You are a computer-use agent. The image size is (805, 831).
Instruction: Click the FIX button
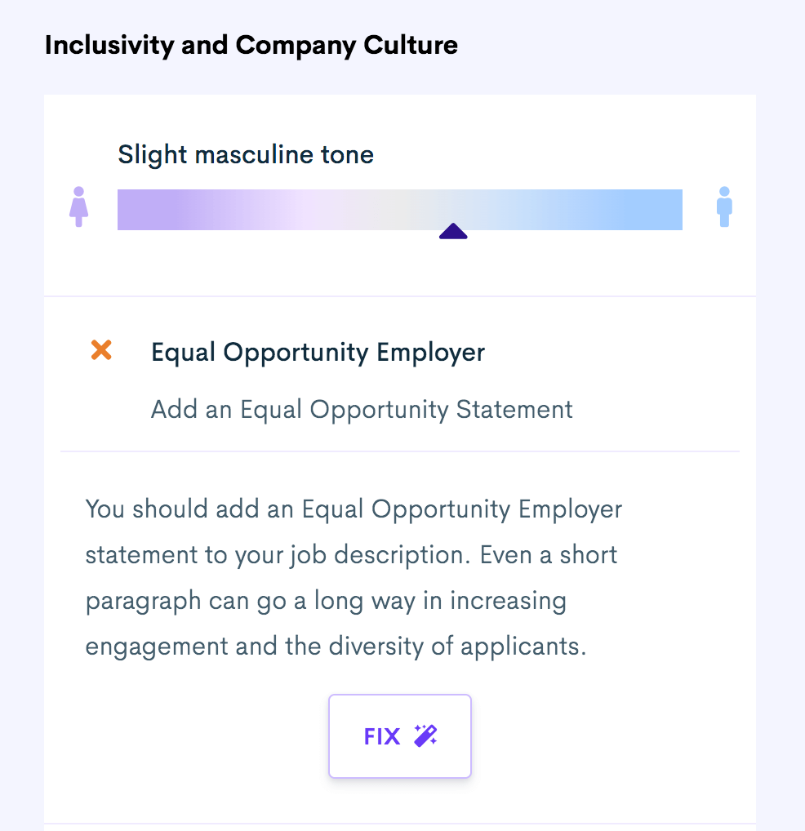point(399,735)
